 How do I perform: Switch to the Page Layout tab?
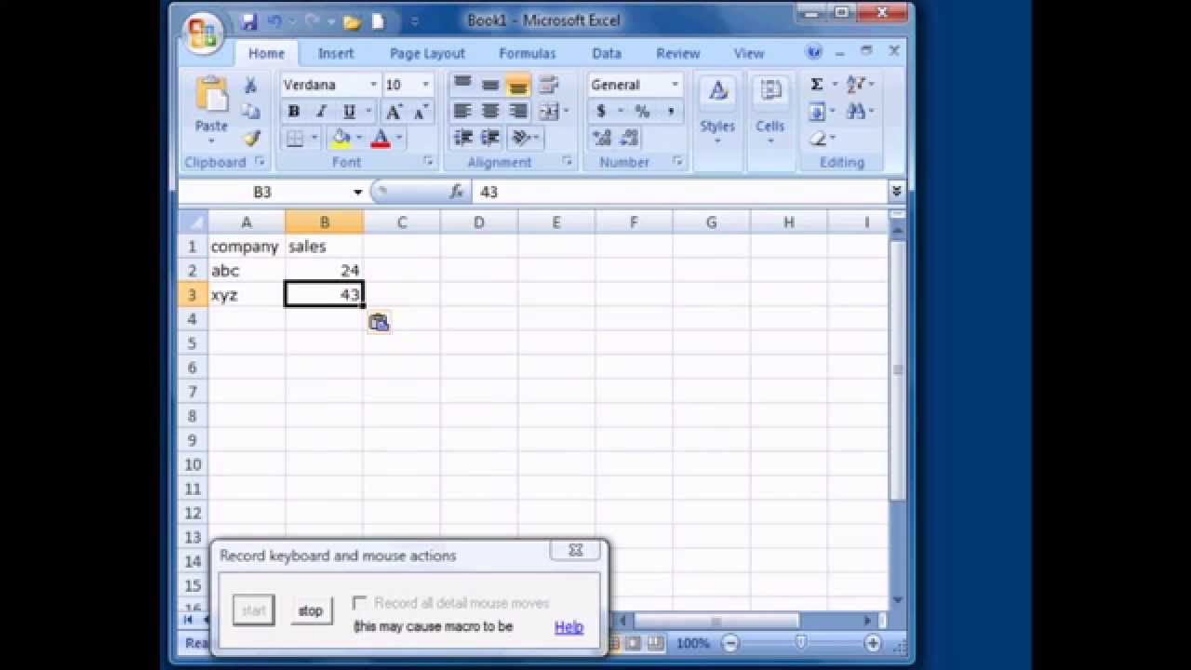427,53
